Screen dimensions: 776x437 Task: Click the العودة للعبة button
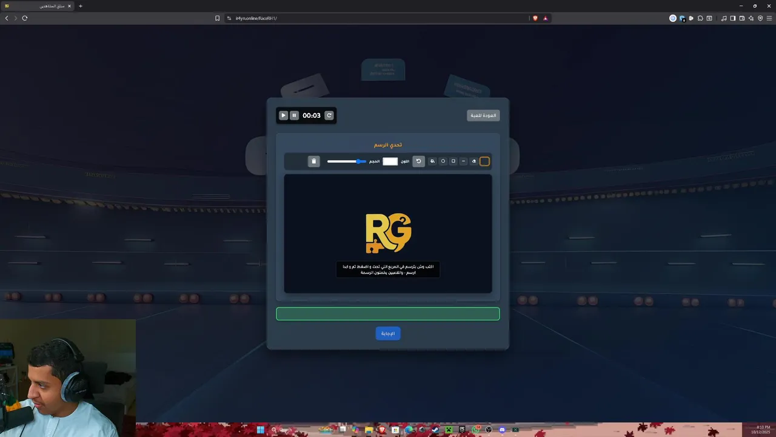pyautogui.click(x=483, y=115)
